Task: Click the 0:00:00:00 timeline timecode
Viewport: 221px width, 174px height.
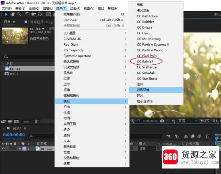Action: tap(14, 135)
